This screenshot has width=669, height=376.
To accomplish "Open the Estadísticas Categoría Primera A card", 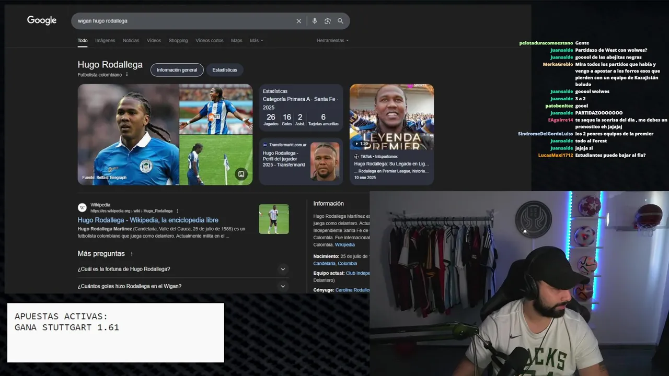I will tap(301, 108).
